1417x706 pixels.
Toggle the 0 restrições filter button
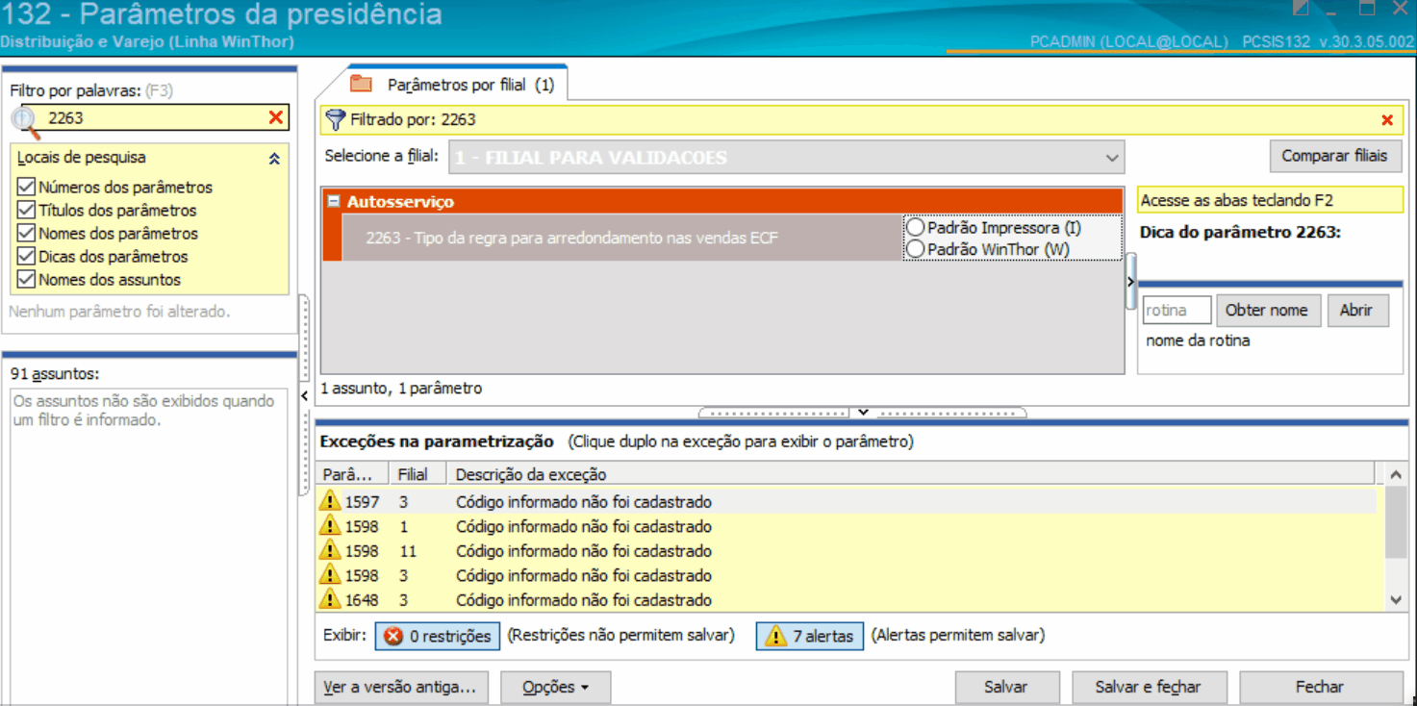pyautogui.click(x=438, y=636)
